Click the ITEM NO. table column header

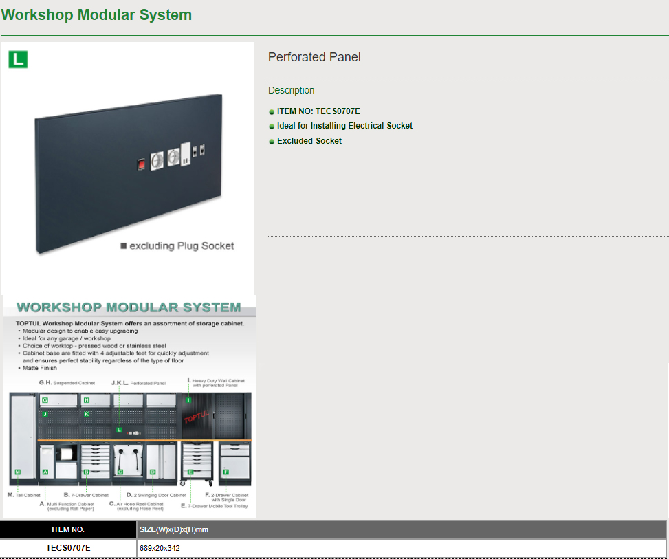(68, 529)
